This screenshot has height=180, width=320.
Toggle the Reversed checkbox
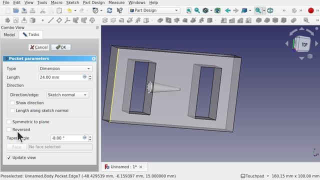(9, 129)
